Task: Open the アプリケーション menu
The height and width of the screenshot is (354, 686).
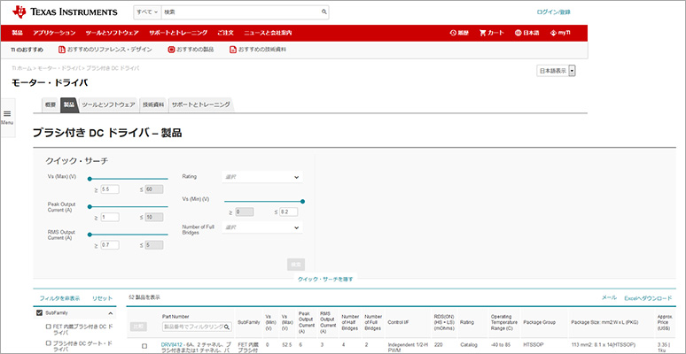Action: (x=54, y=33)
